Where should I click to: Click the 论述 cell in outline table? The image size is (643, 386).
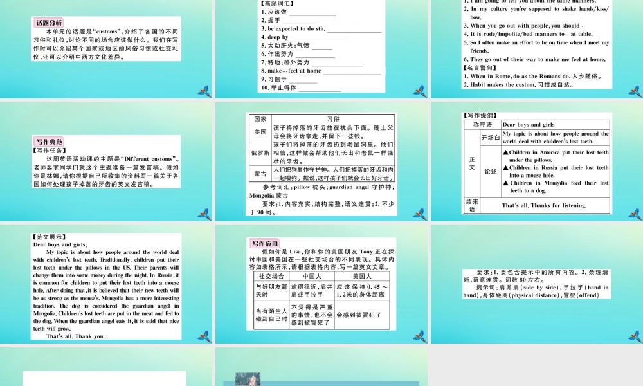pyautogui.click(x=491, y=172)
